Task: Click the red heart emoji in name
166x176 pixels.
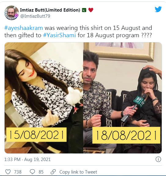Action: click(x=91, y=10)
